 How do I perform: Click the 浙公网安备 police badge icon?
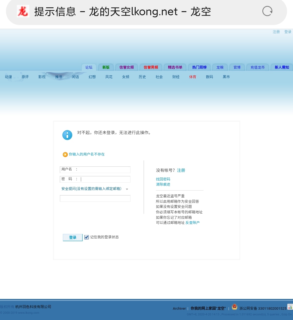point(234,307)
